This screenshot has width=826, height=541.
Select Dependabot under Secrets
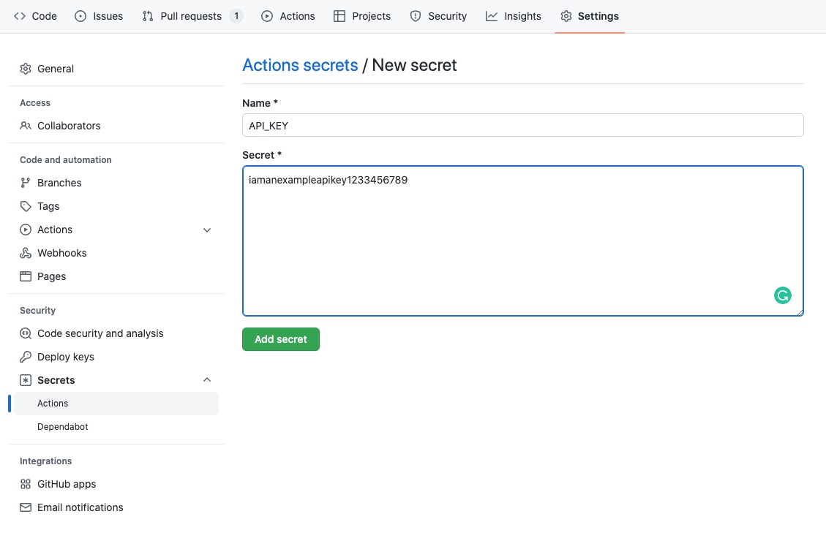63,426
